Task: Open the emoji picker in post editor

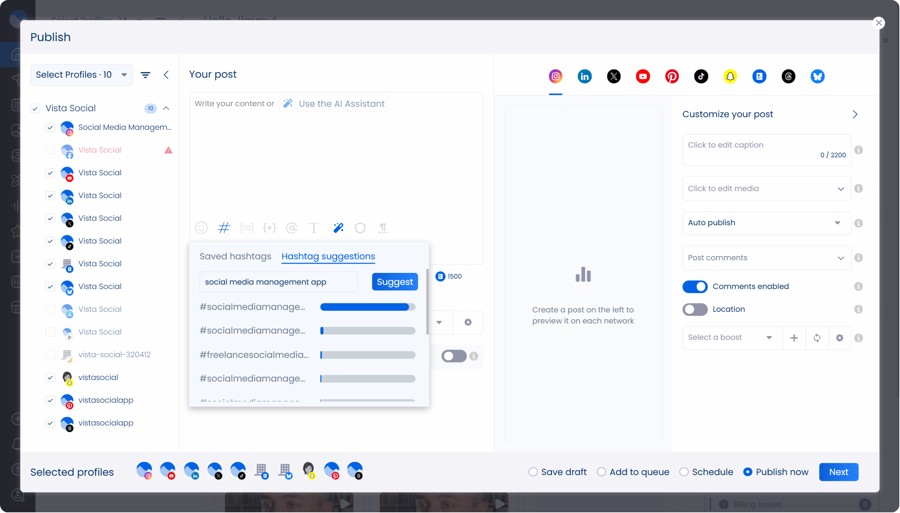Action: (x=201, y=228)
